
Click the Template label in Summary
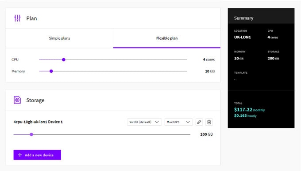coord(241,73)
